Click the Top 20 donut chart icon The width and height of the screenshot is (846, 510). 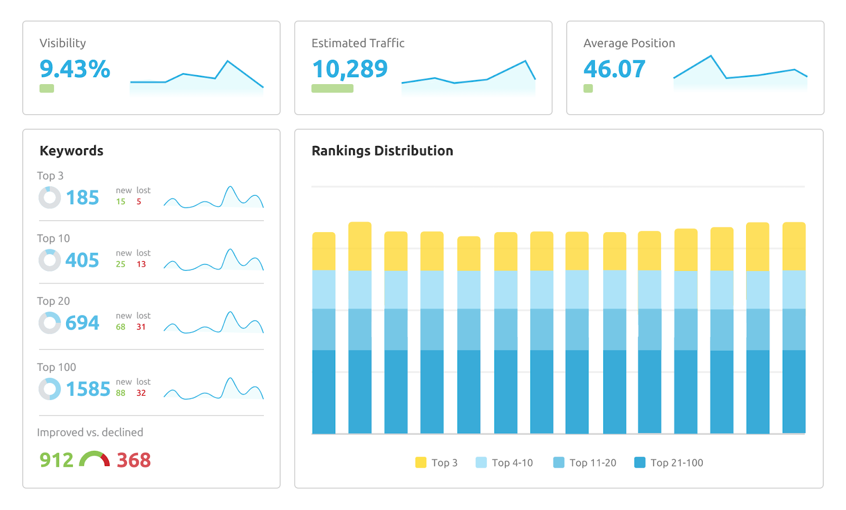50,323
